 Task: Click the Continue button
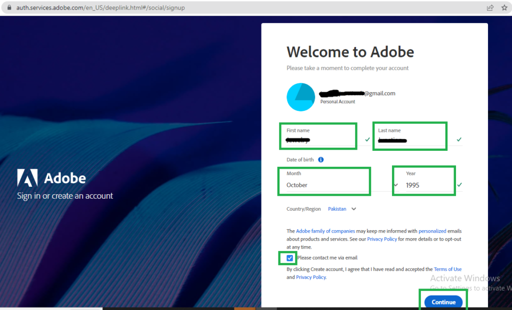pos(443,302)
